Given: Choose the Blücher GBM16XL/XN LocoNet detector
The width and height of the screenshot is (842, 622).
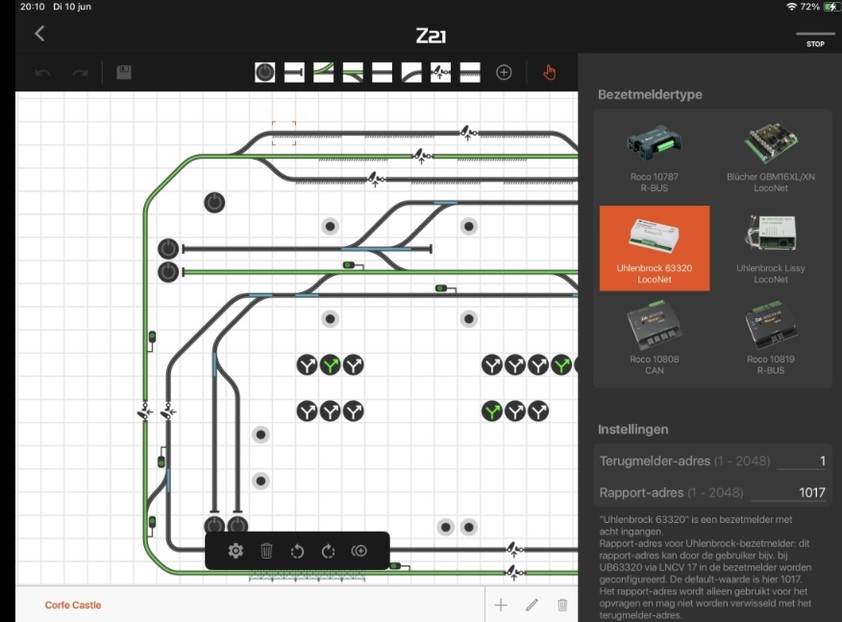Looking at the screenshot, I should pyautogui.click(x=771, y=158).
